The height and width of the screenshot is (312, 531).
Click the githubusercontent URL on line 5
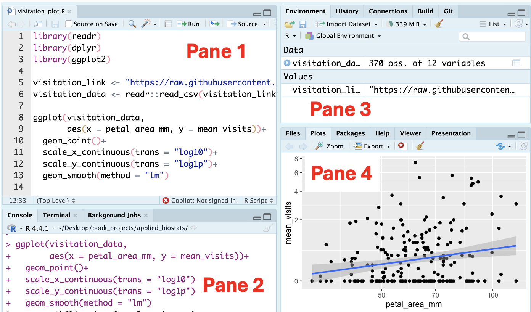pyautogui.click(x=203, y=82)
